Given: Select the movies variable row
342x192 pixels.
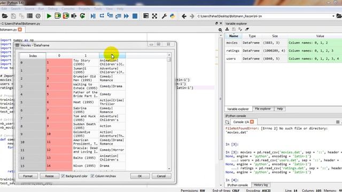Looking at the screenshot, I should 283,43.
